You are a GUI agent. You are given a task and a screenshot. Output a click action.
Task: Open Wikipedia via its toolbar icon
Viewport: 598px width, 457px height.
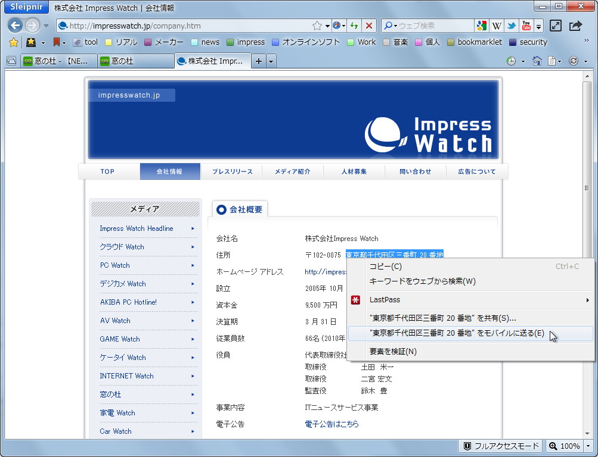496,25
